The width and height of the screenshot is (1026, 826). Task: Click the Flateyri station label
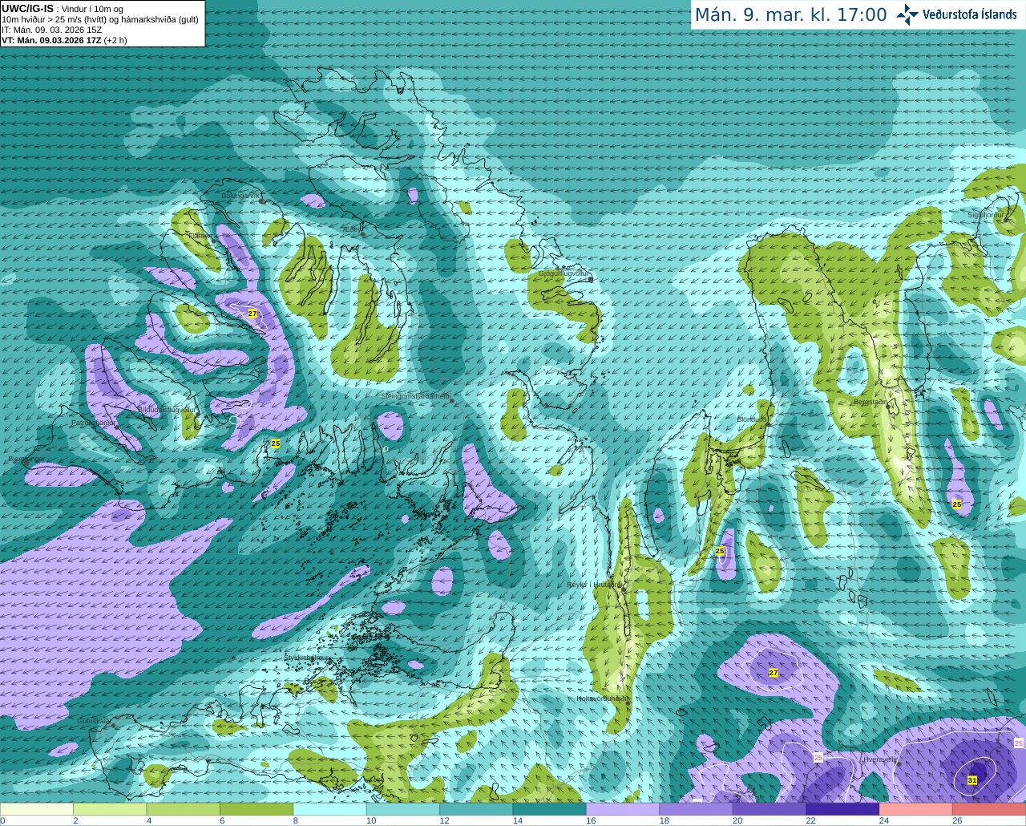[200, 236]
